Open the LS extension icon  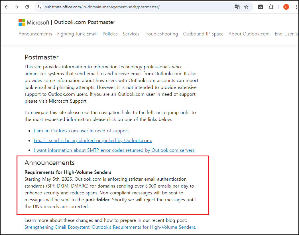pyautogui.click(x=261, y=7)
